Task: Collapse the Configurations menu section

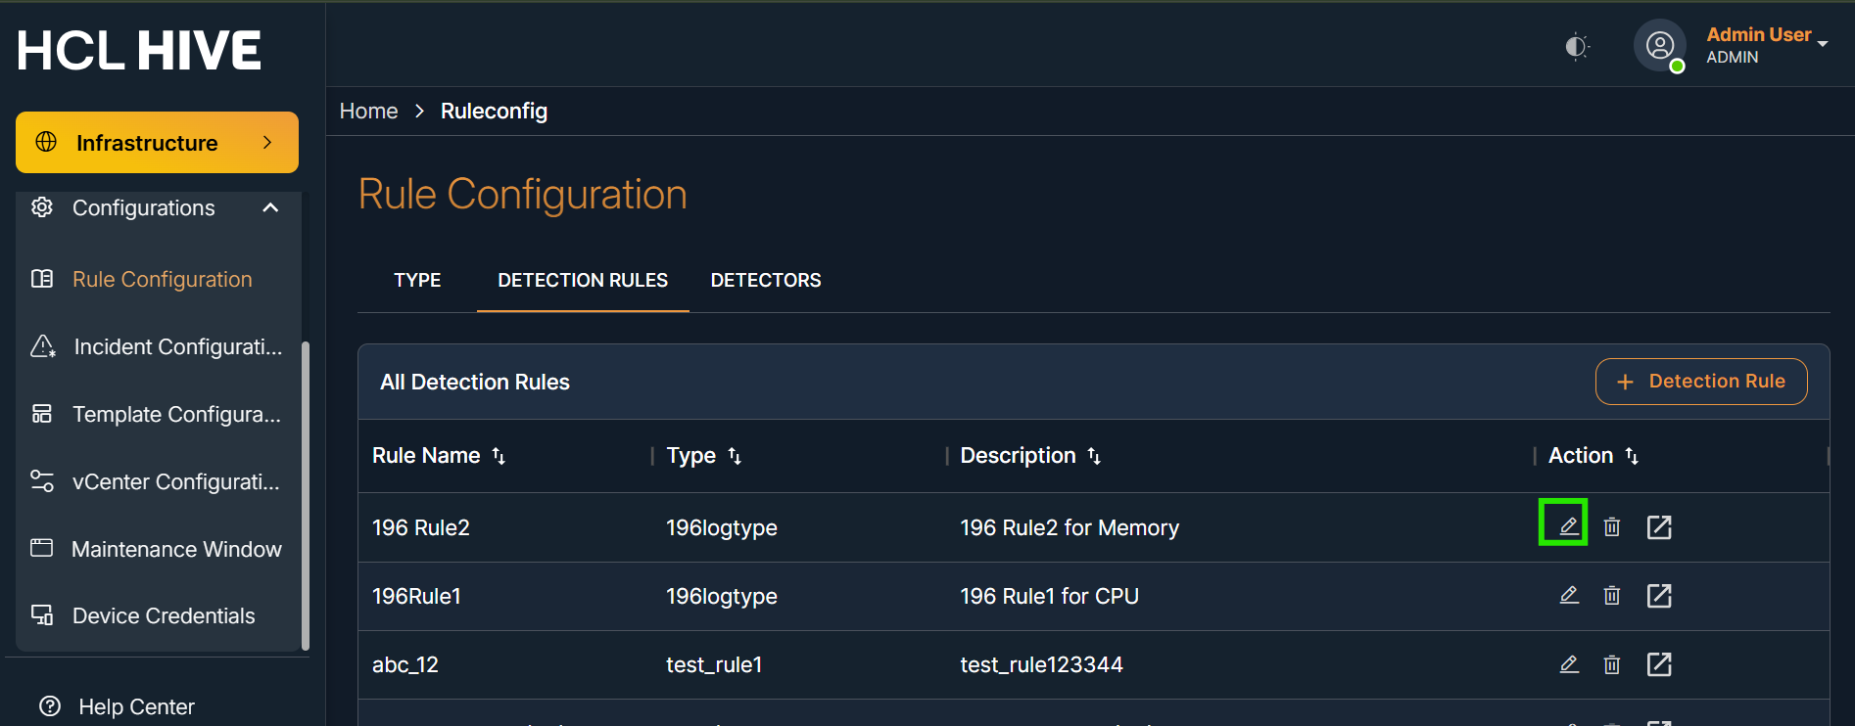Action: [271, 207]
